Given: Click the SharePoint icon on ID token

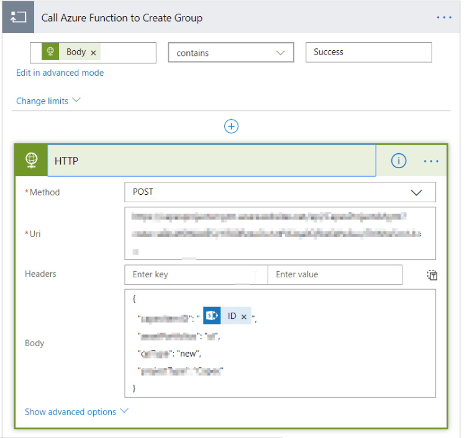Looking at the screenshot, I should point(212,316).
